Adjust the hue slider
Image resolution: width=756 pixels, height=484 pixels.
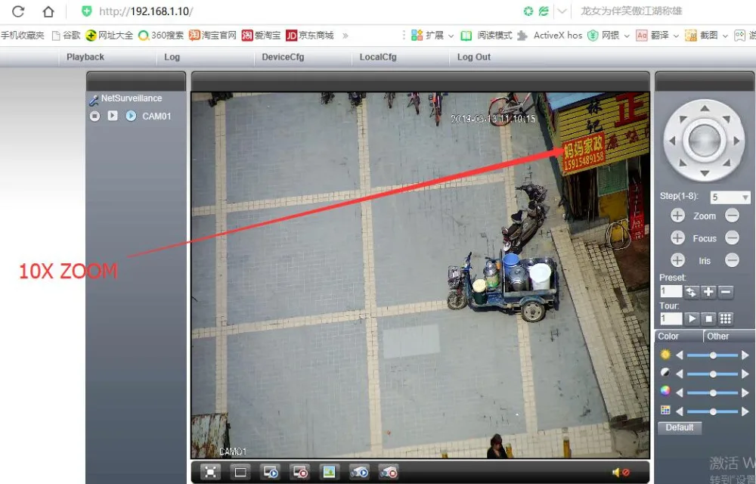(712, 411)
